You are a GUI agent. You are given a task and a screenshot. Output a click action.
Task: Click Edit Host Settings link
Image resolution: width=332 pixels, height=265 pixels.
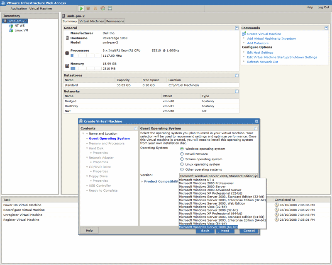click(x=260, y=53)
